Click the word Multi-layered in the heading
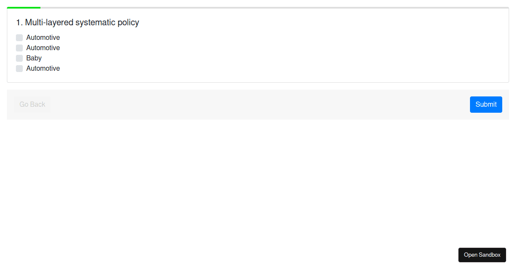This screenshot has height=270, width=516. tap(49, 23)
